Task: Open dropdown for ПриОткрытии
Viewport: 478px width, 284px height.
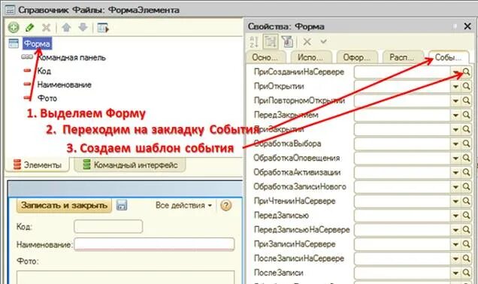Action: 455,86
